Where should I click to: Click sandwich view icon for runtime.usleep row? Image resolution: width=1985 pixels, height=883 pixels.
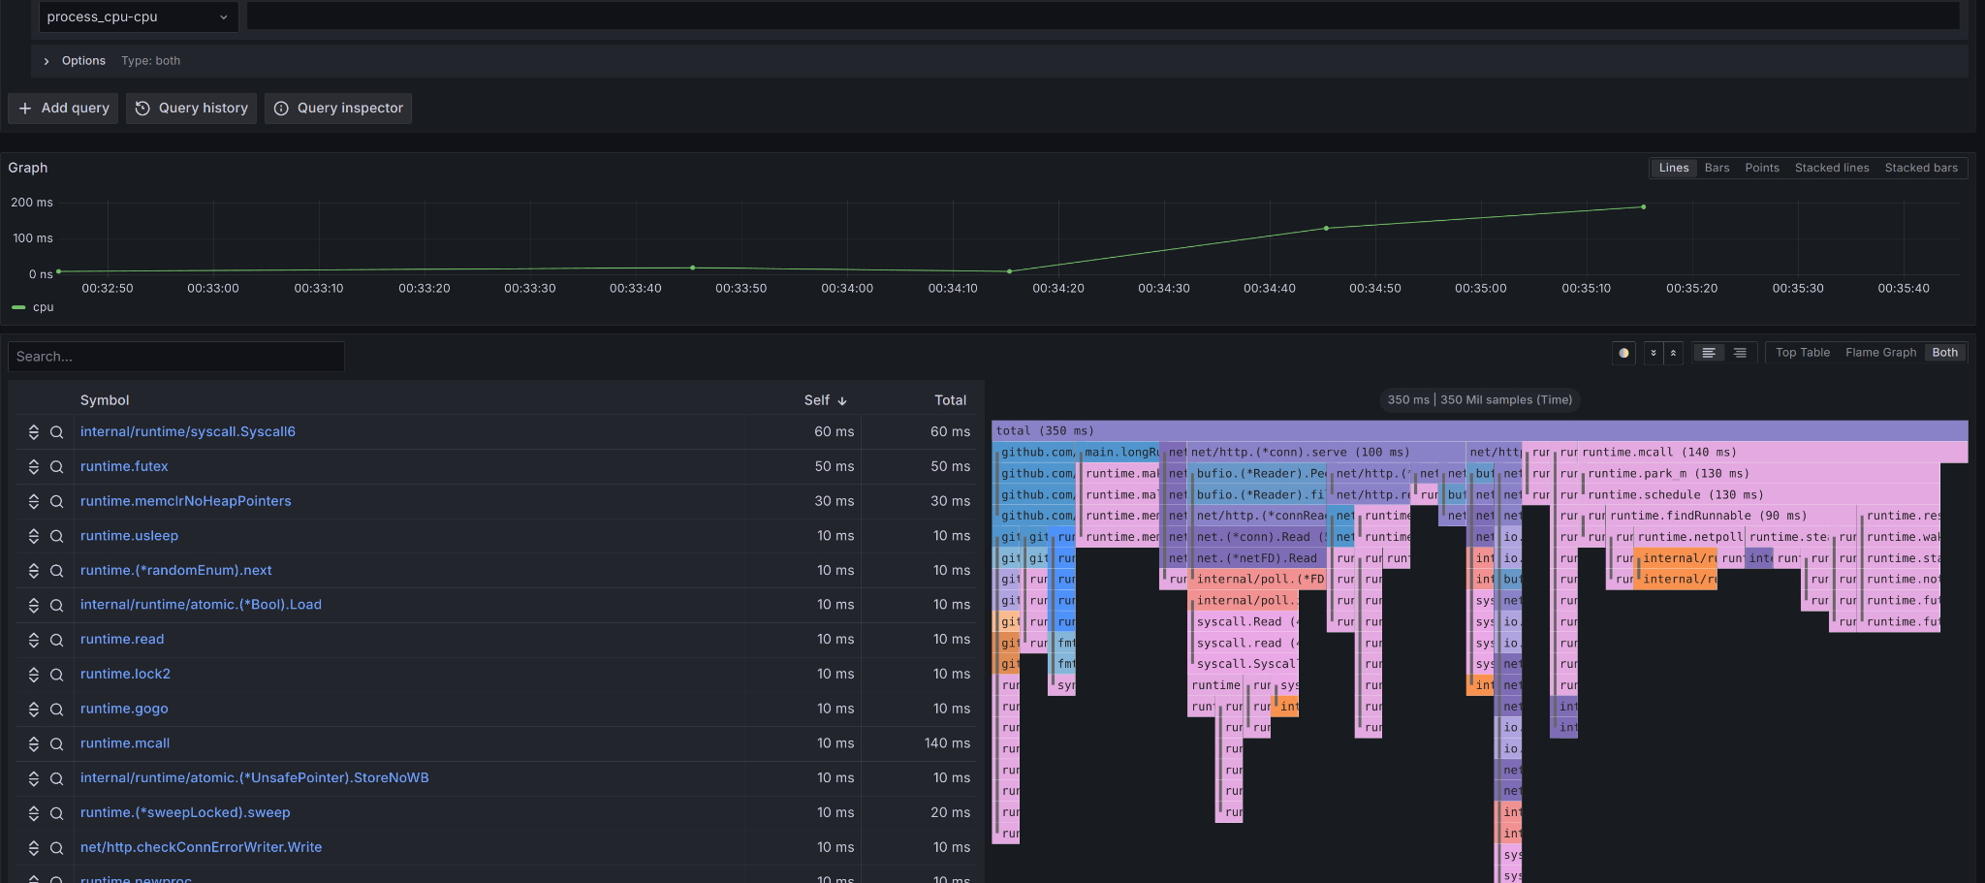(x=33, y=536)
